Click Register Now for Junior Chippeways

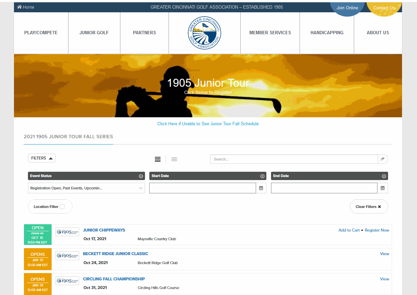pyautogui.click(x=377, y=230)
